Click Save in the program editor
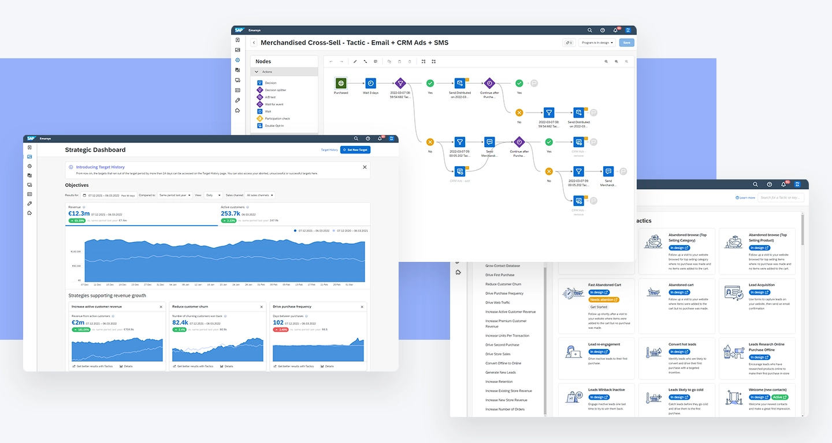Viewport: 832px width, 443px height. click(x=626, y=43)
